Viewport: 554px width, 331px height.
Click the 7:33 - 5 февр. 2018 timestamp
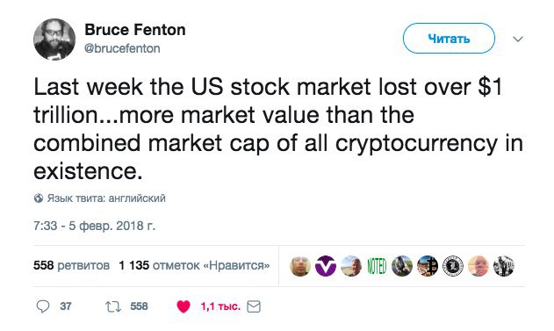click(x=94, y=226)
